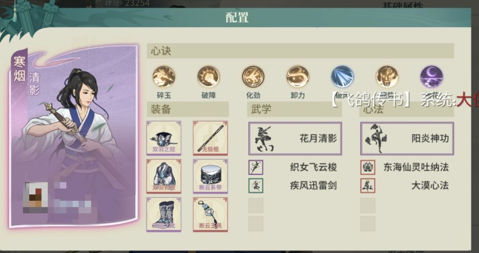The width and height of the screenshot is (479, 253).
Task: Tap the 化劲 technique icon
Action: (x=253, y=77)
